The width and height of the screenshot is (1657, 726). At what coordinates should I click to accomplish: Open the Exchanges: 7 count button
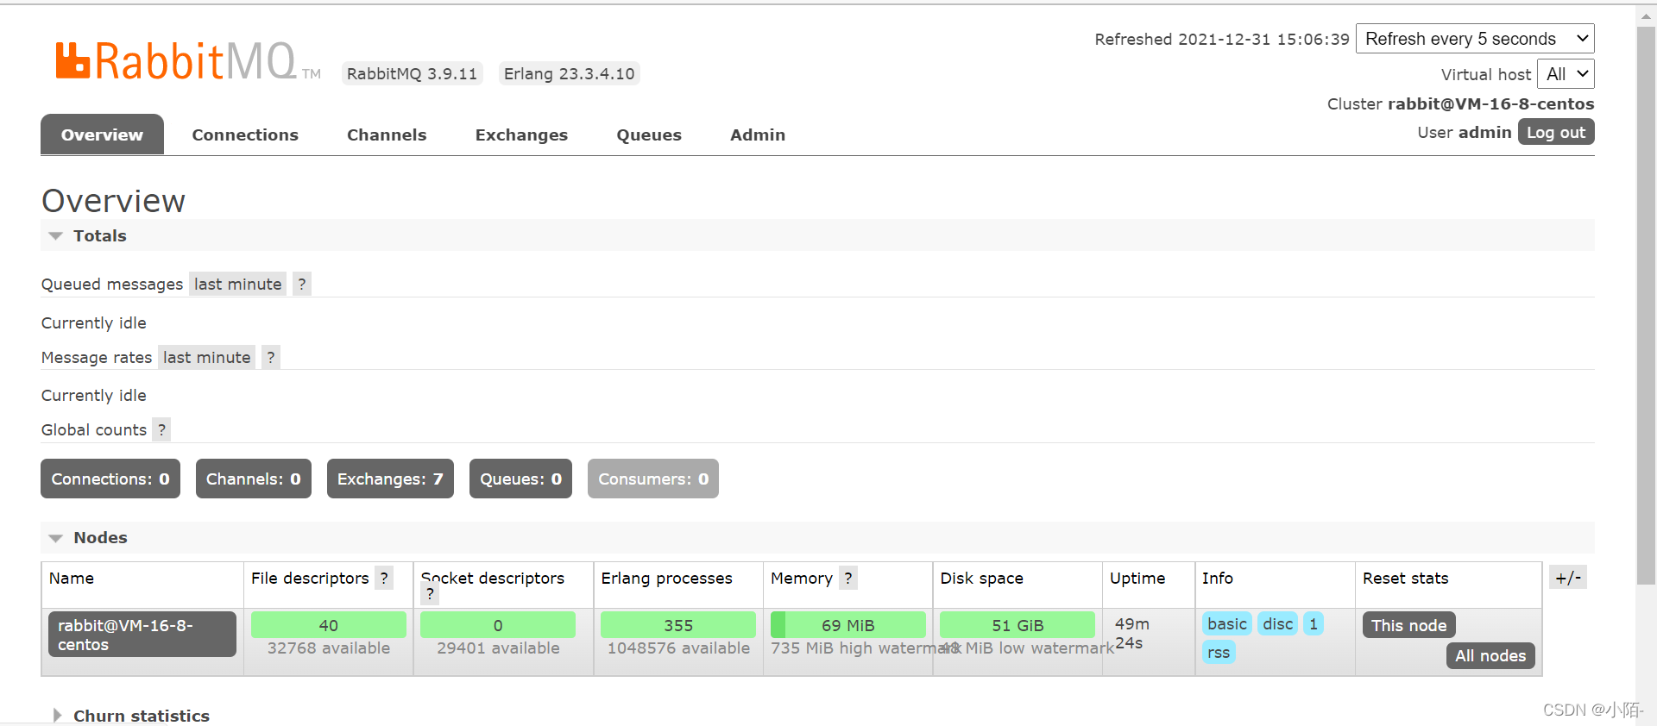coord(390,479)
